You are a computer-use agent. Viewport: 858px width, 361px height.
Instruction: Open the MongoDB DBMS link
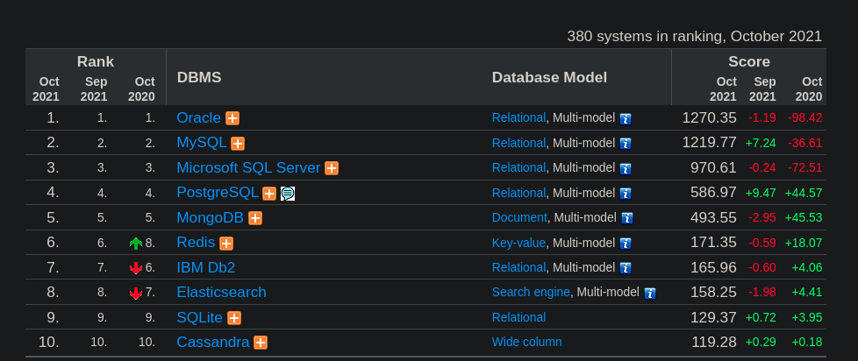click(211, 217)
